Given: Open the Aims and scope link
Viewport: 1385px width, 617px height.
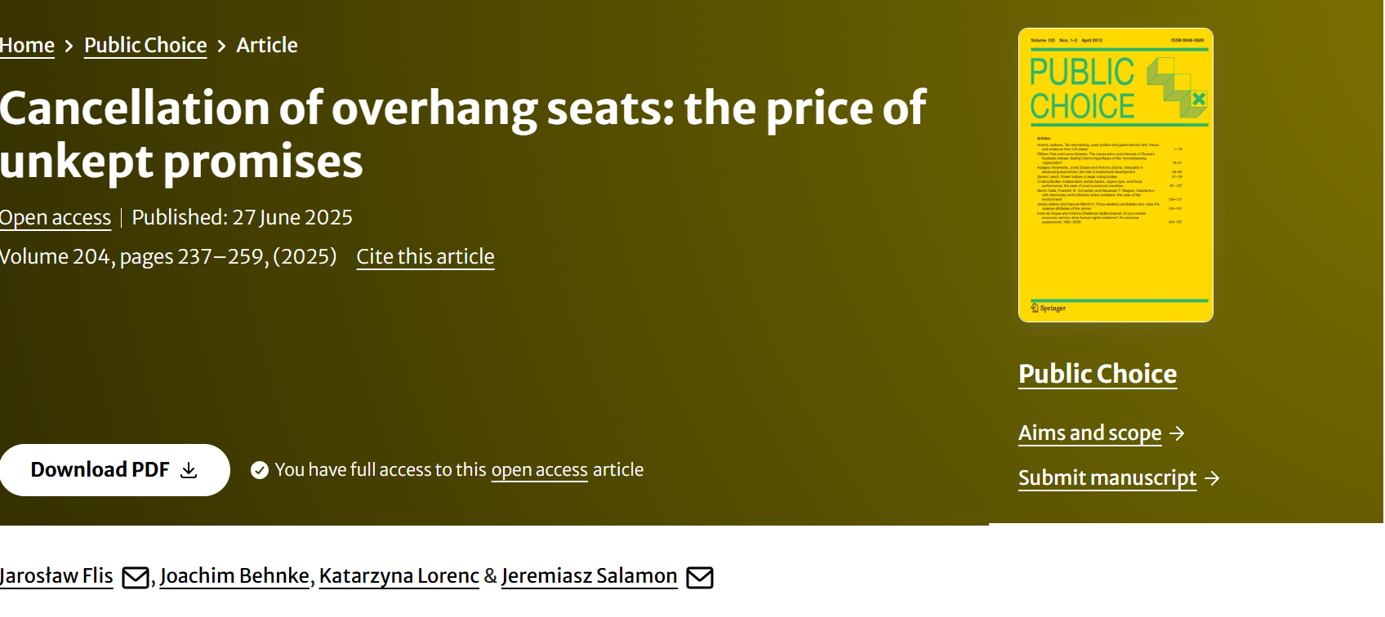Looking at the screenshot, I should [x=1089, y=433].
